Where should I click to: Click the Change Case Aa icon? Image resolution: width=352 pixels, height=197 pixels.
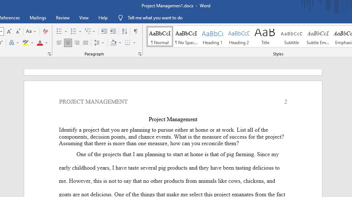click(29, 31)
